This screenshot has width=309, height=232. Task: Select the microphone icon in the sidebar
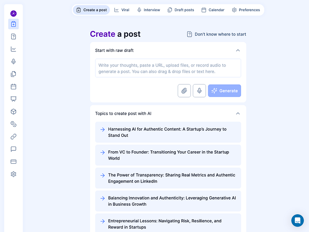[x=14, y=61]
